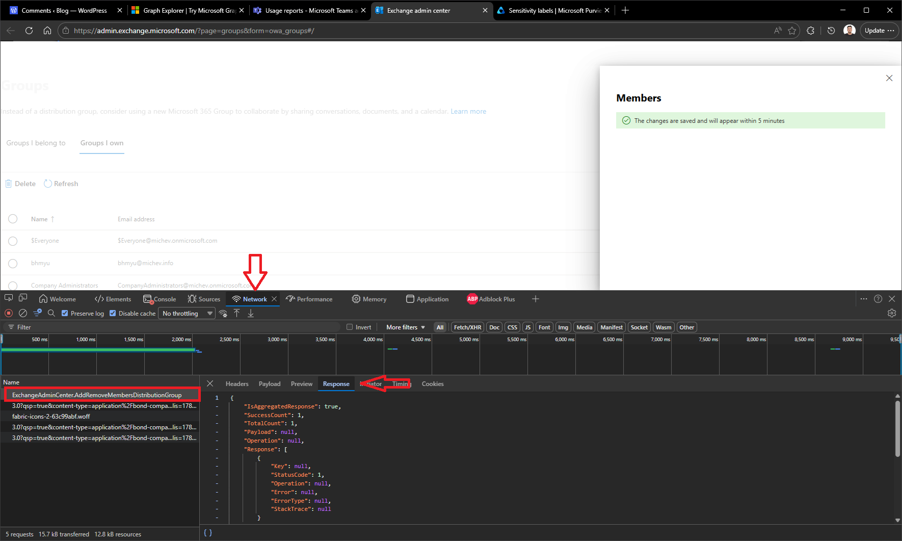Open a new browser tab
This screenshot has width=902, height=541.
coord(625,10)
